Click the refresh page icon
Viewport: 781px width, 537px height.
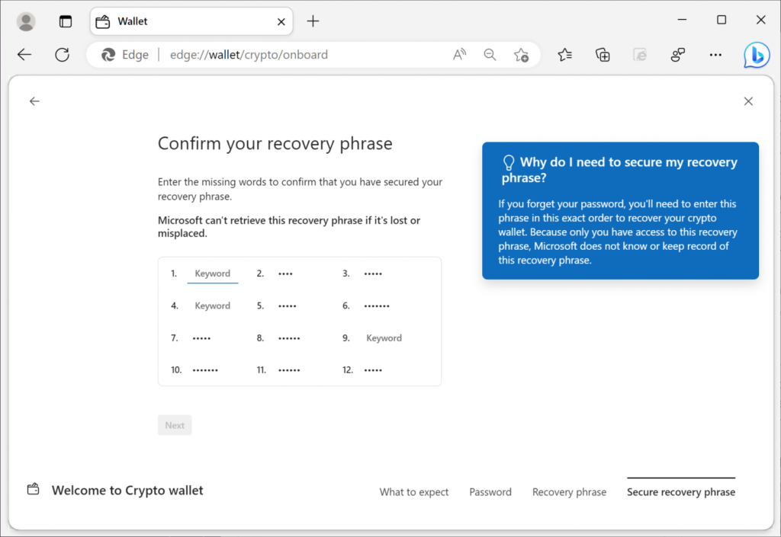click(63, 55)
